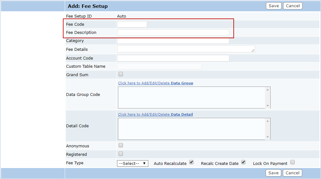Open the Fee Type dropdown

[x=132, y=164]
